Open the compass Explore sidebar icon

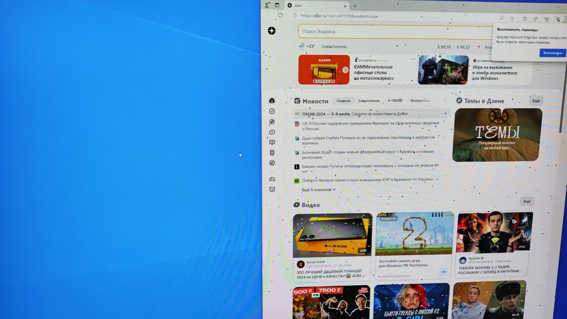pyautogui.click(x=272, y=122)
